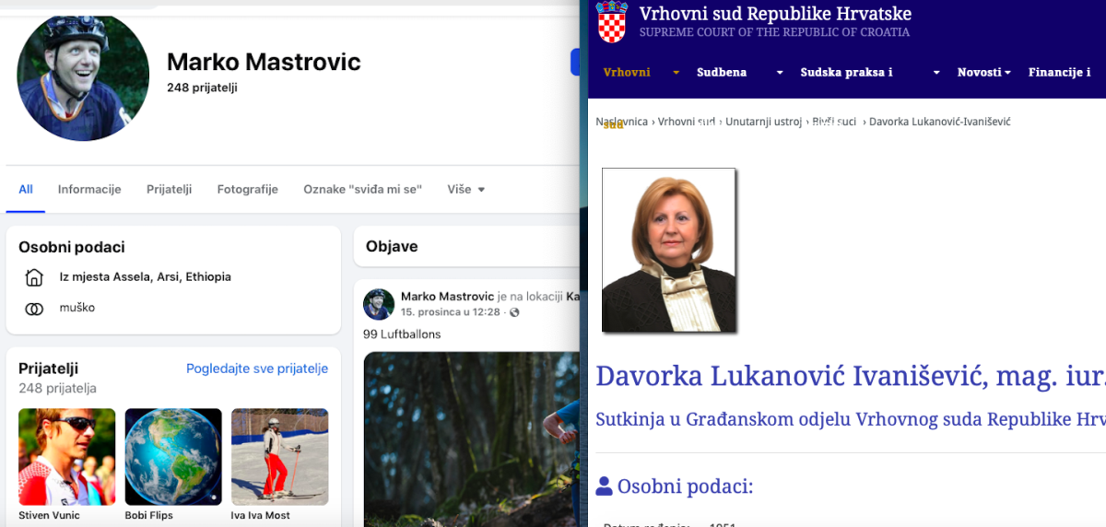Click the globe privacy icon on the post
Viewport: 1106px width, 527px height.
click(515, 312)
